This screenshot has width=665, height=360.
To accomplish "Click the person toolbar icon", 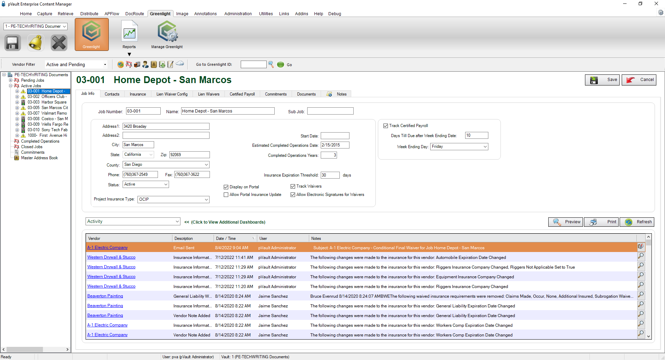I will tap(145, 64).
